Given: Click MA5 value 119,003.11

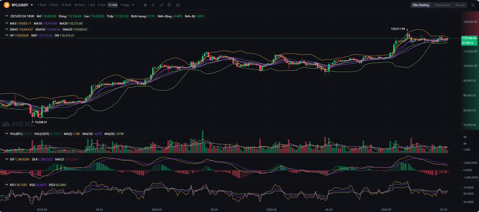Looking at the screenshot, I should pyautogui.click(x=24, y=23).
